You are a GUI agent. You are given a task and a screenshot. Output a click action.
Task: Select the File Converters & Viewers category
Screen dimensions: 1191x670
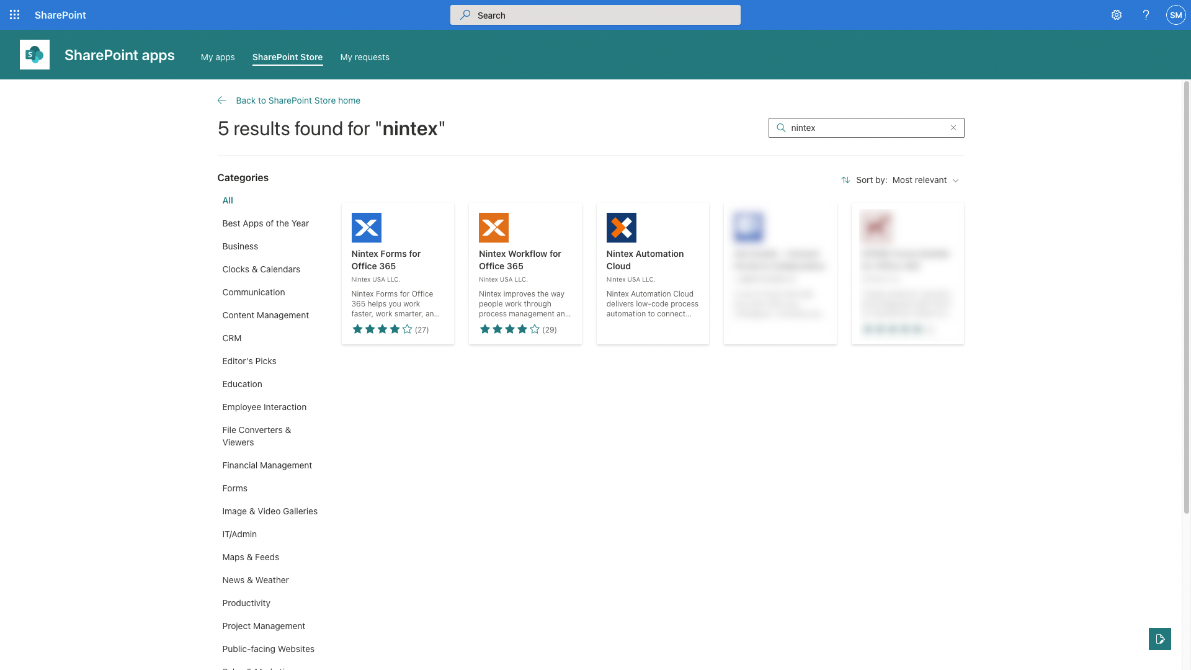tap(257, 436)
